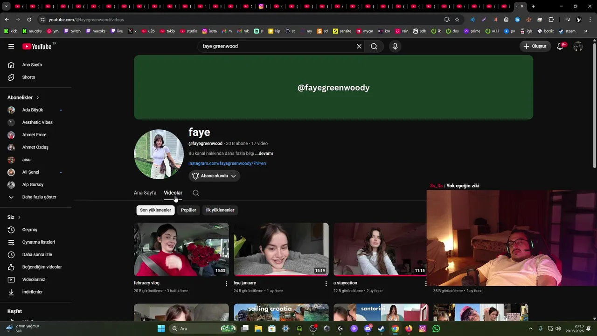Click the faye channel profile picture

159,154
